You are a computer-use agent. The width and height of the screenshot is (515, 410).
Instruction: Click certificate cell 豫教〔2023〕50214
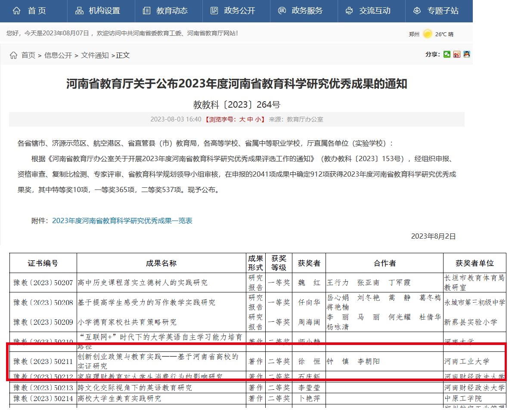point(43,398)
